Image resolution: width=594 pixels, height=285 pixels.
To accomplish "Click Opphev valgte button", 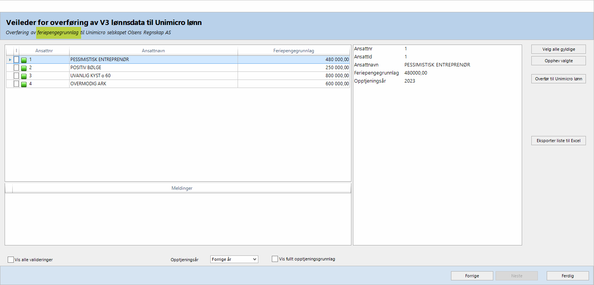I will pyautogui.click(x=558, y=61).
